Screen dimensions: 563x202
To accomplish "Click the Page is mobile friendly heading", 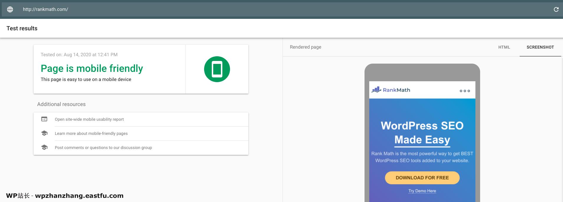I will (92, 69).
